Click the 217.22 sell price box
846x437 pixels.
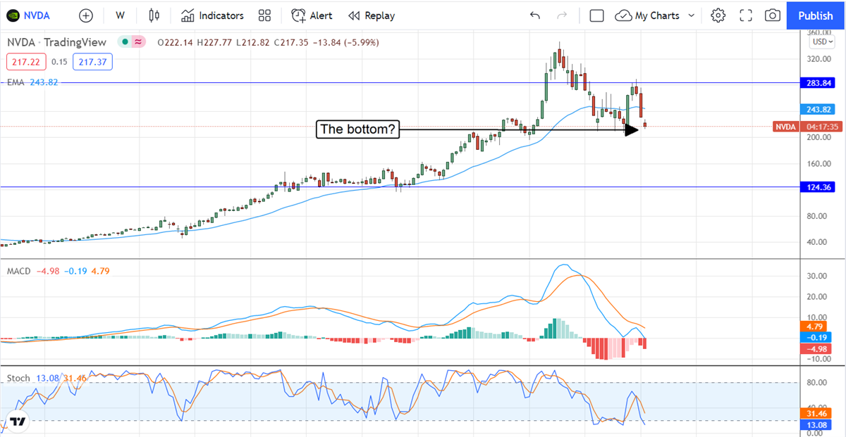point(26,62)
